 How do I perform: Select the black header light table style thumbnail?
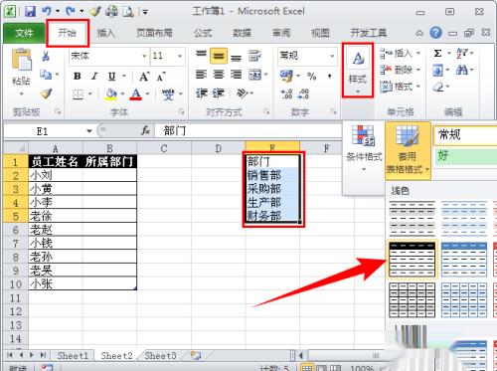point(412,260)
